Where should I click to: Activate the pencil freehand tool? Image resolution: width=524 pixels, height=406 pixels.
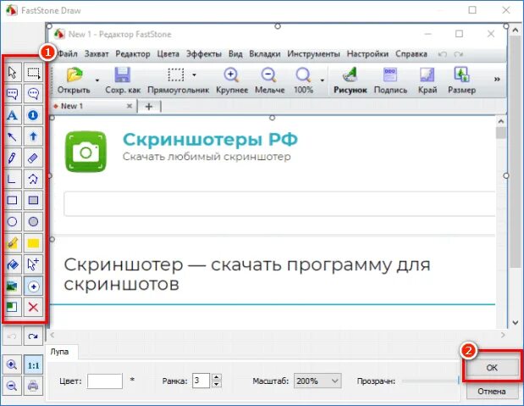[13, 158]
